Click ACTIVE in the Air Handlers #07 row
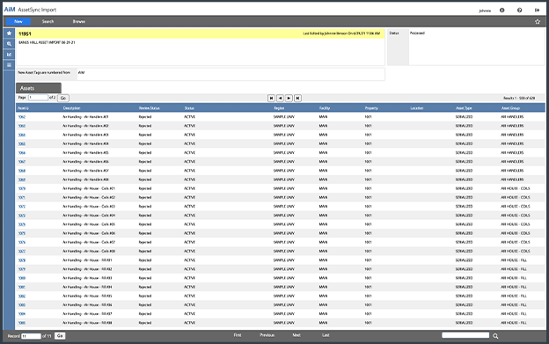The image size is (549, 344). coord(189,171)
